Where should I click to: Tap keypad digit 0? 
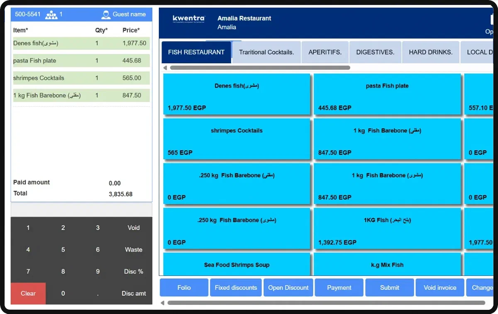click(x=63, y=293)
